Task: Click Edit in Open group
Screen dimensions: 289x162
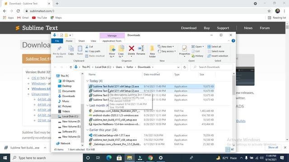Action: (196, 51)
